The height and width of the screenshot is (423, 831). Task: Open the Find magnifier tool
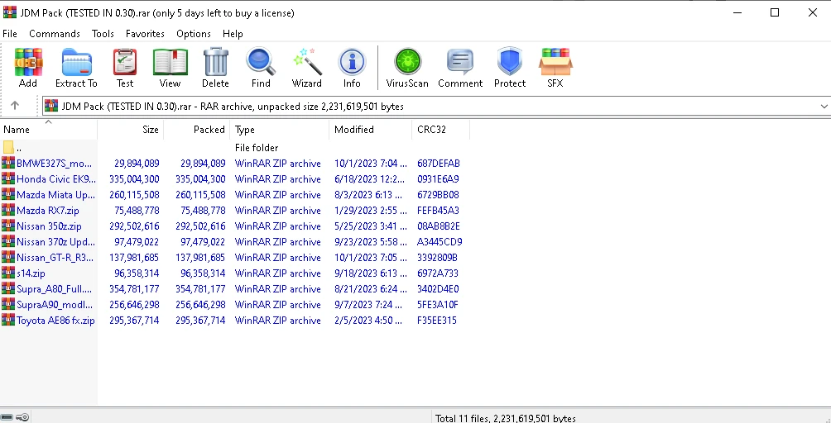point(261,68)
